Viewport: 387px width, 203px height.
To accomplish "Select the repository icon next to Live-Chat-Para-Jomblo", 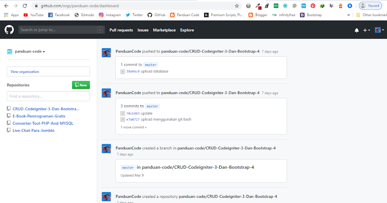I will click(x=8, y=130).
